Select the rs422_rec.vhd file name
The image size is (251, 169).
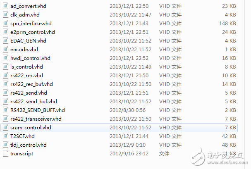point(26,76)
